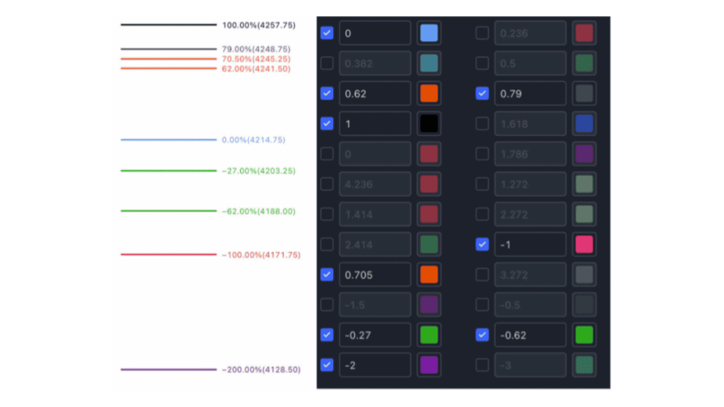This screenshot has width=724, height=407.
Task: Enable the -1.5 level checkbox
Action: click(327, 305)
